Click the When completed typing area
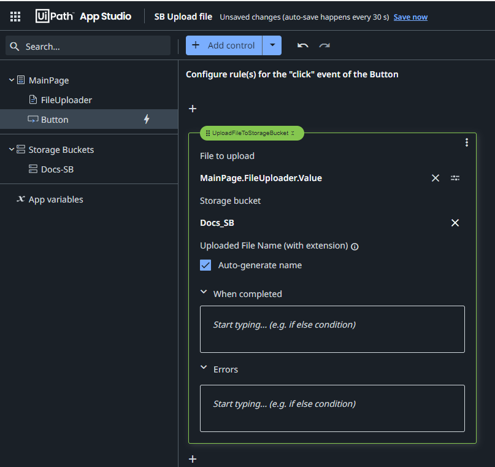Screen dimensions: 495x467 point(332,329)
